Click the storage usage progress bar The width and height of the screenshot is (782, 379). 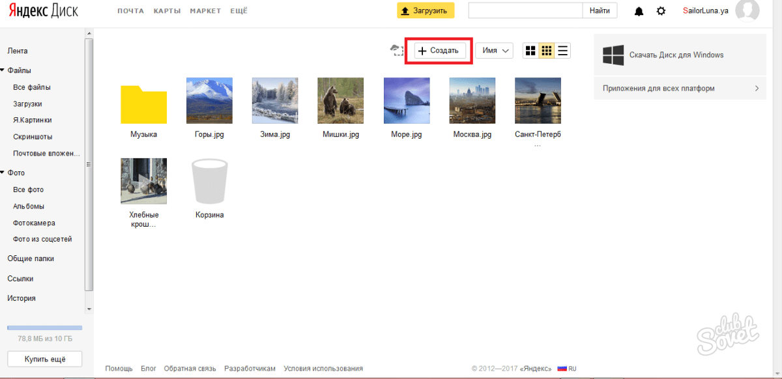coord(44,328)
